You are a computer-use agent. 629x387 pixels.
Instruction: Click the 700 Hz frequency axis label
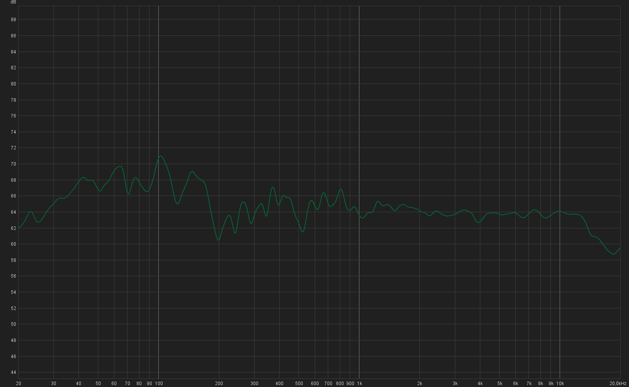coord(328,384)
